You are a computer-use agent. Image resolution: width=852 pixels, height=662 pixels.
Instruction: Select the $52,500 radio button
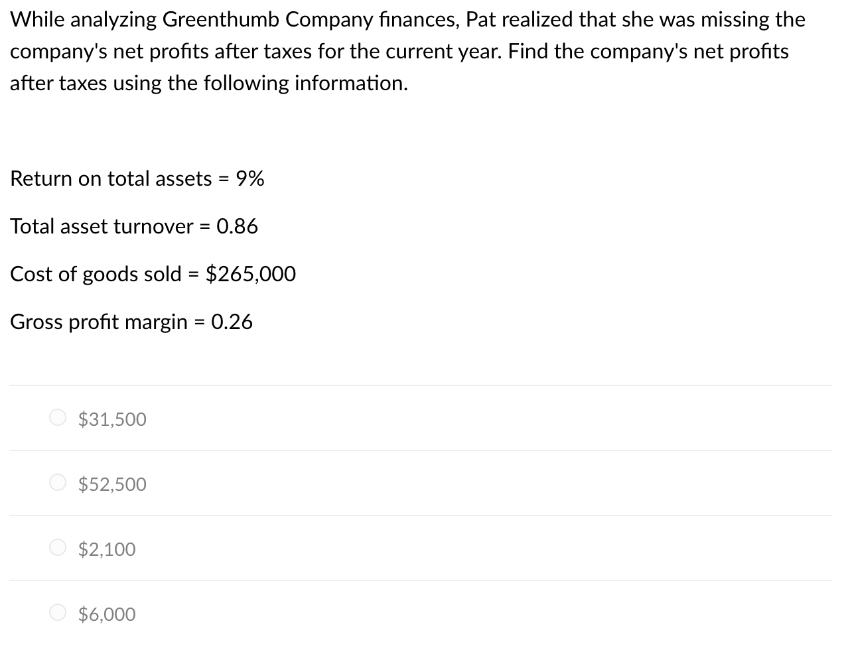(x=58, y=482)
